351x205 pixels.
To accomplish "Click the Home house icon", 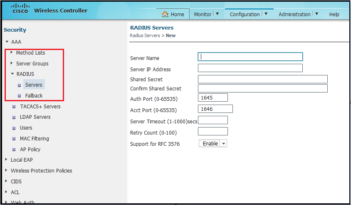I will 165,14.
